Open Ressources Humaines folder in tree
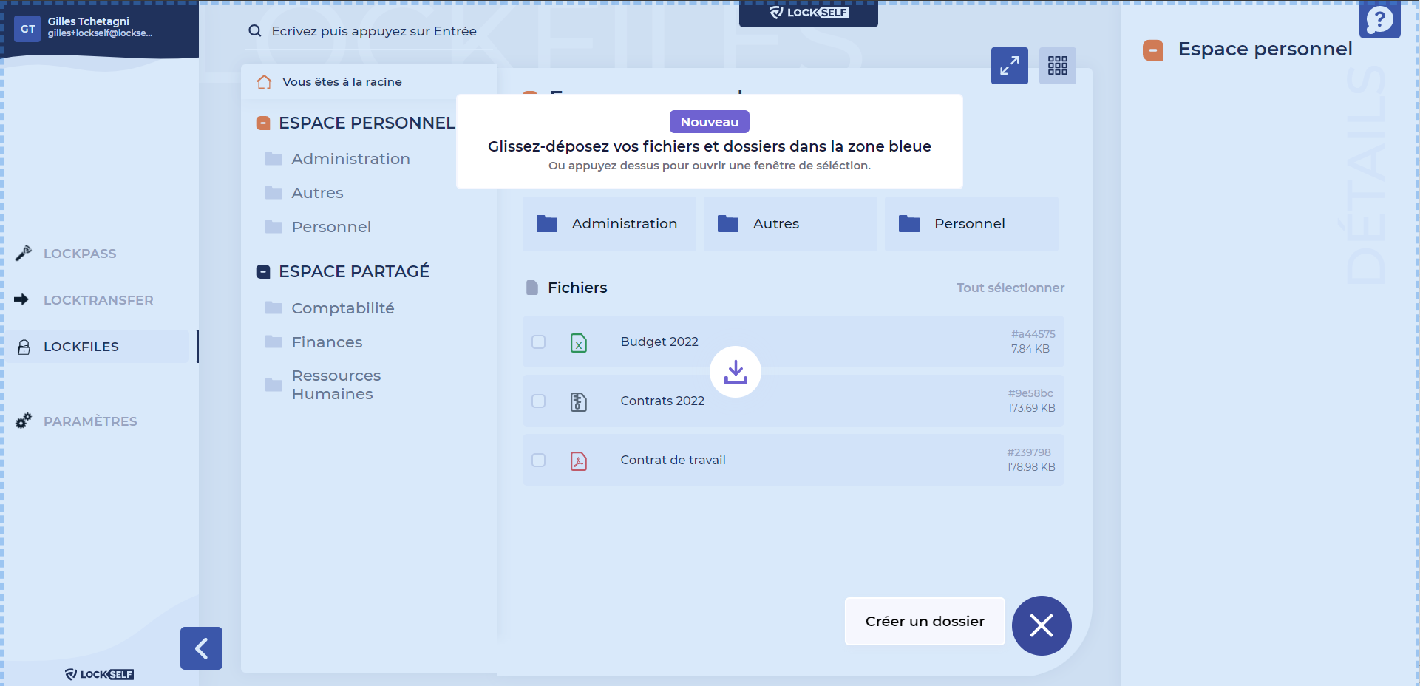 (x=336, y=384)
